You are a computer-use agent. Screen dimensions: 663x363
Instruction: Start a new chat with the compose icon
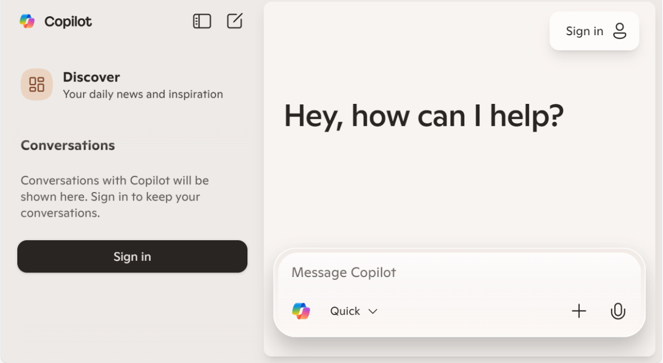click(x=235, y=21)
